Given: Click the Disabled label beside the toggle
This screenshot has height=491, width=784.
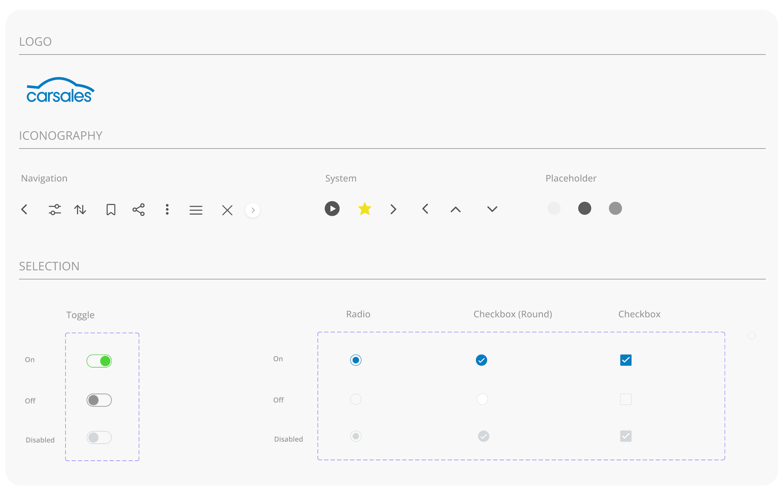Looking at the screenshot, I should pyautogui.click(x=40, y=440).
